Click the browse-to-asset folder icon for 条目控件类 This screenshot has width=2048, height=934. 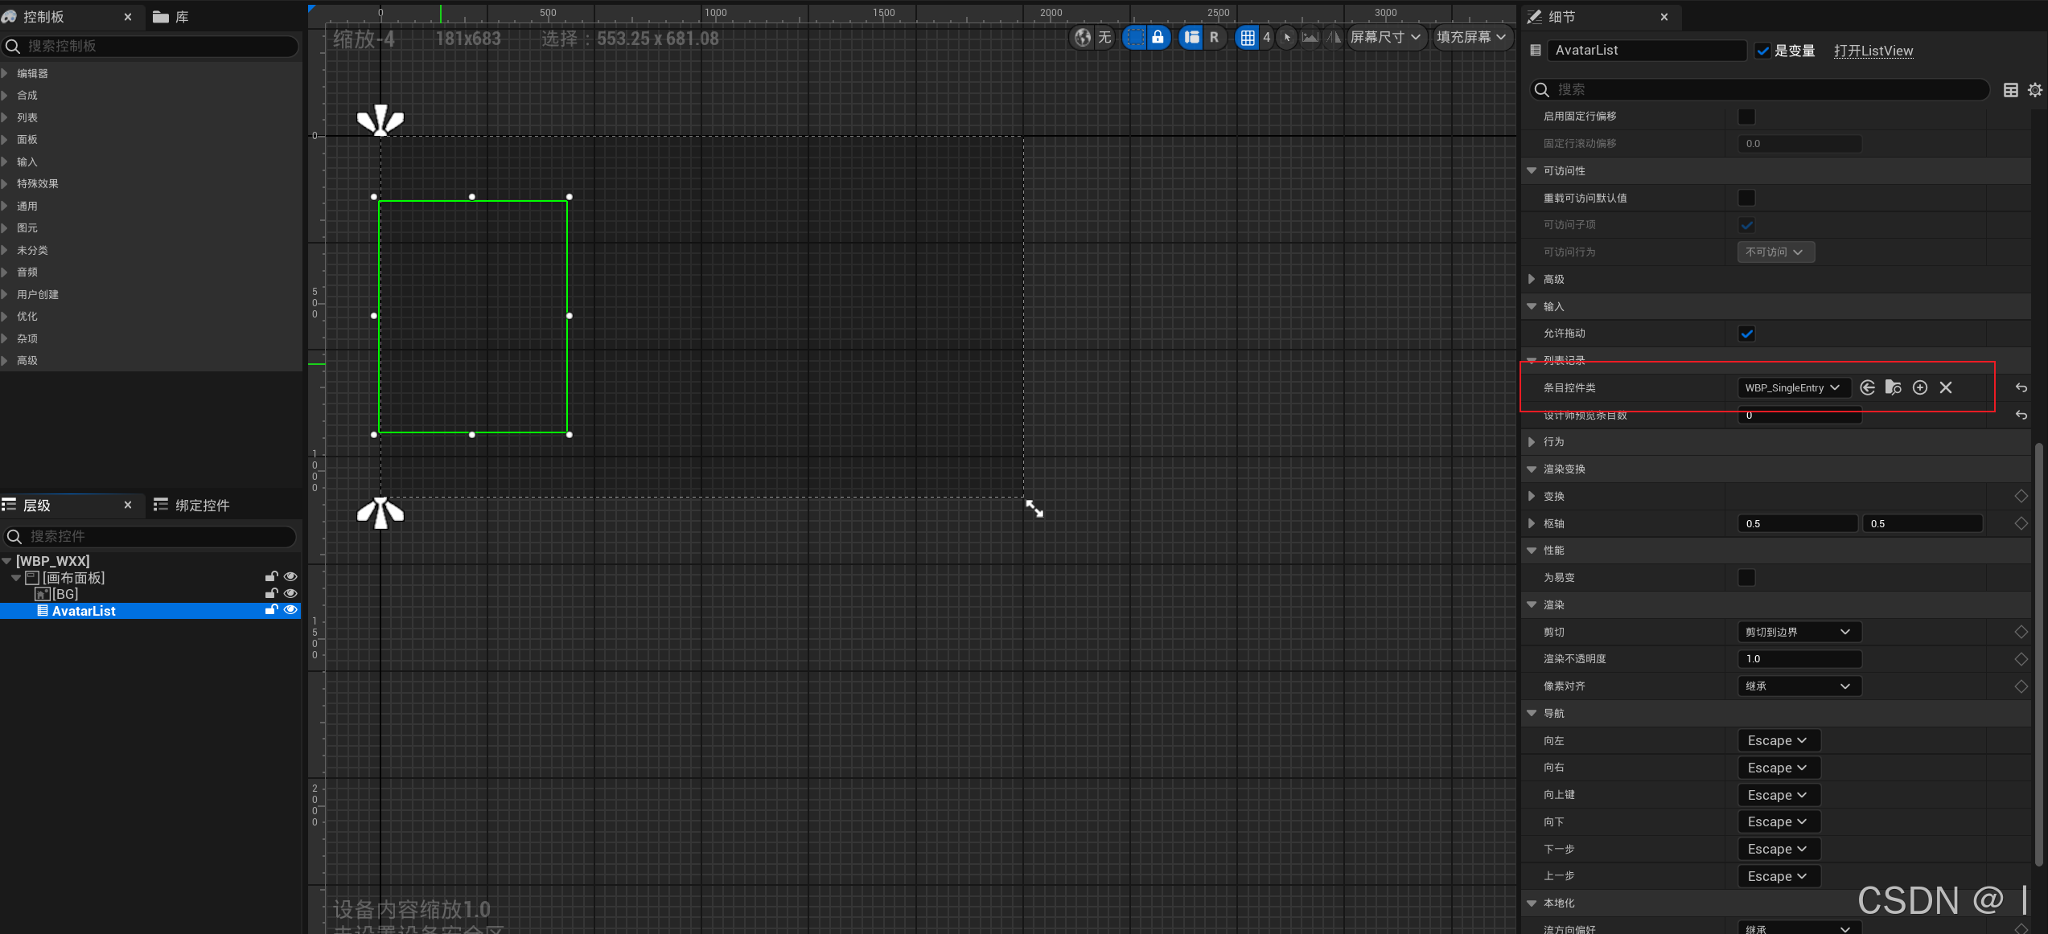tap(1893, 387)
